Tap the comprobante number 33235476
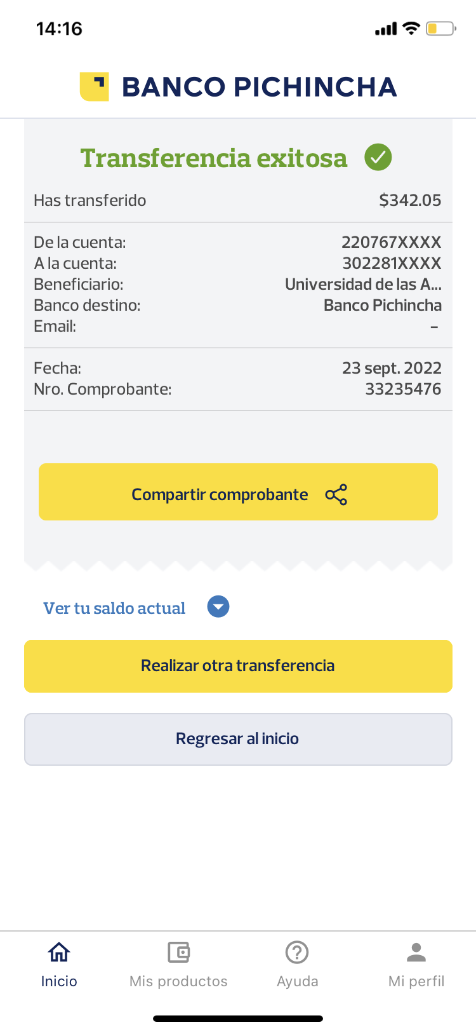Image resolution: width=476 pixels, height=1032 pixels. [x=403, y=389]
